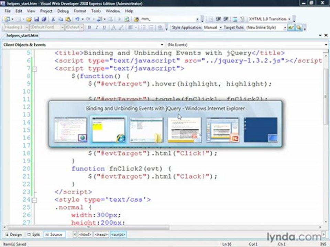This screenshot has height=247, width=330.
Task: Click the vertical scrollbar thumb of the code editor
Action: point(326,97)
